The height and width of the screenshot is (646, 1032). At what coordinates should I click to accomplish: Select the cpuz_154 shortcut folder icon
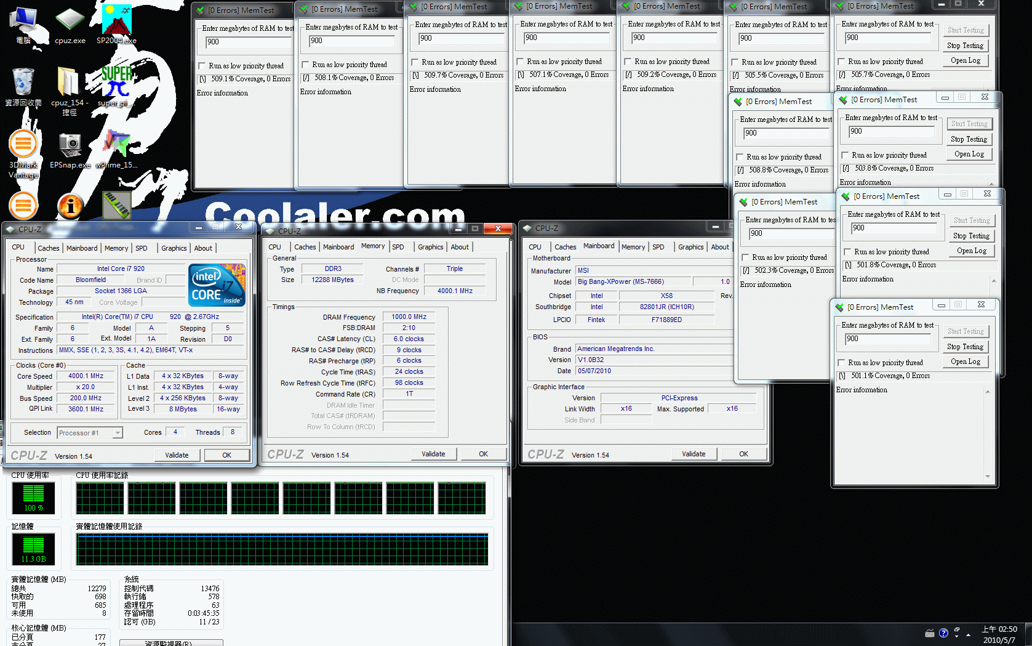[x=70, y=91]
